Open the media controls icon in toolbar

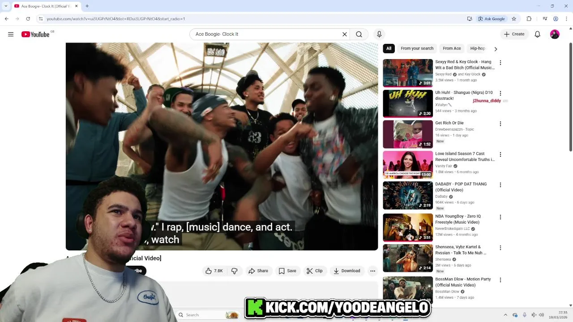pos(545,19)
